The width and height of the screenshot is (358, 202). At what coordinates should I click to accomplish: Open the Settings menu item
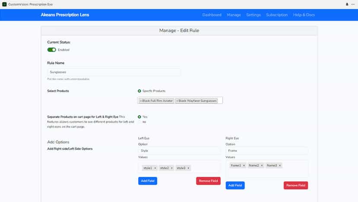253,15
